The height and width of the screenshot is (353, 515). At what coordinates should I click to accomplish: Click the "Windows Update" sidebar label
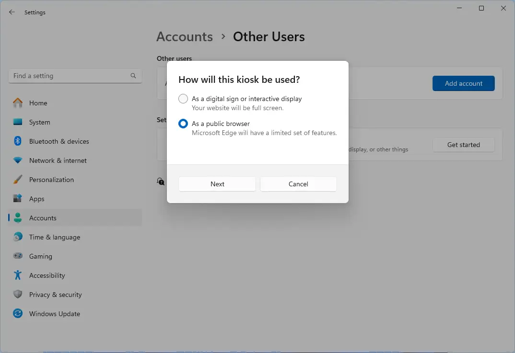pos(55,314)
